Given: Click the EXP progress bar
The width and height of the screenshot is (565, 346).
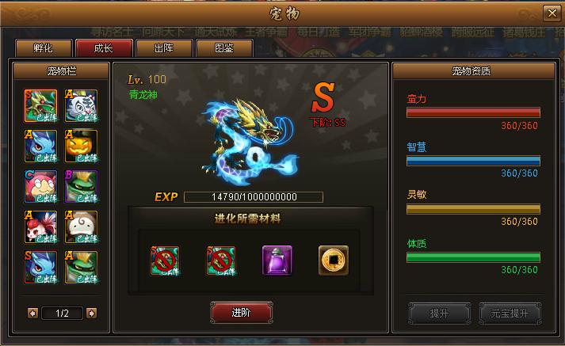Looking at the screenshot, I should [254, 197].
